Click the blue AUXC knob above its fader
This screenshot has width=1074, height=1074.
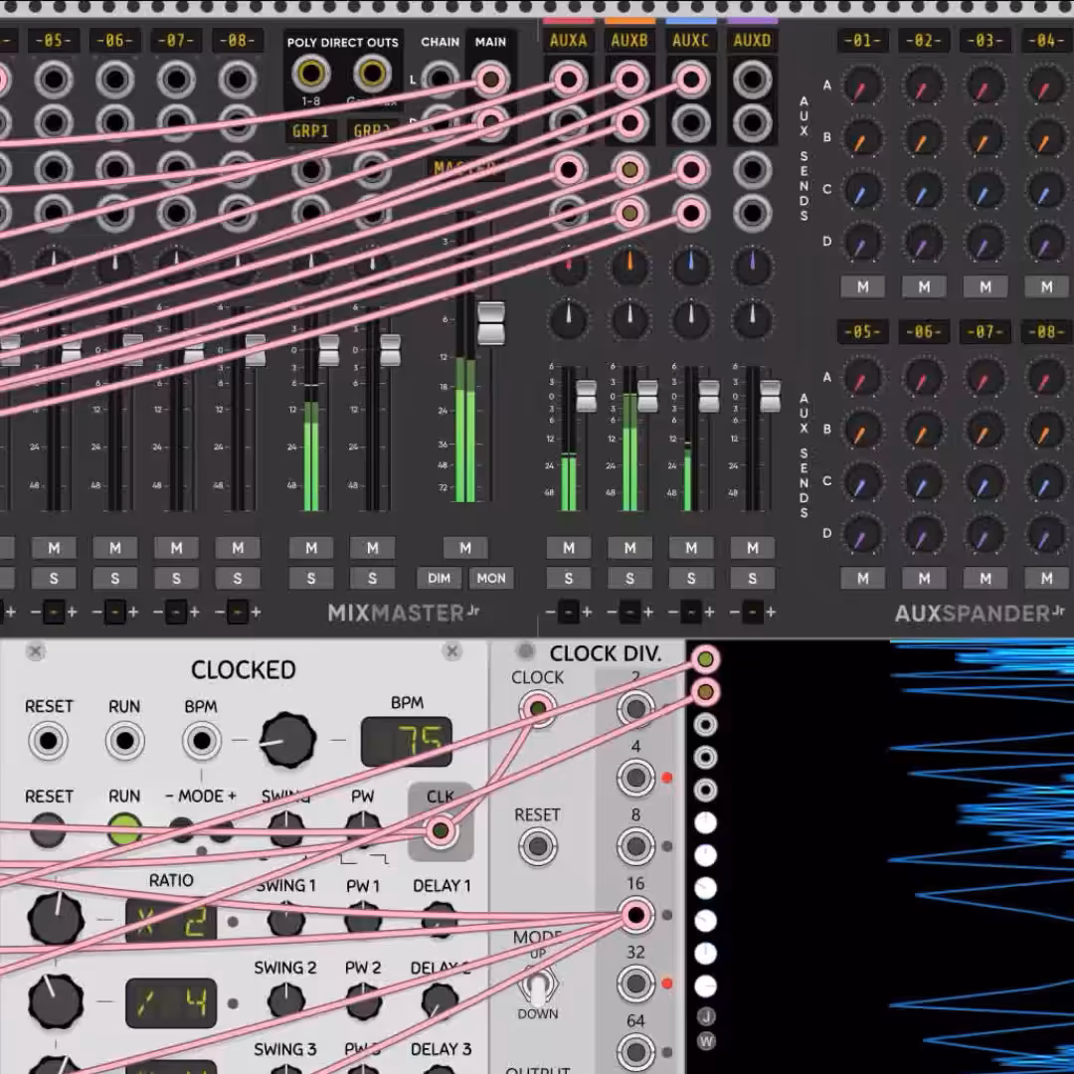coord(691,266)
